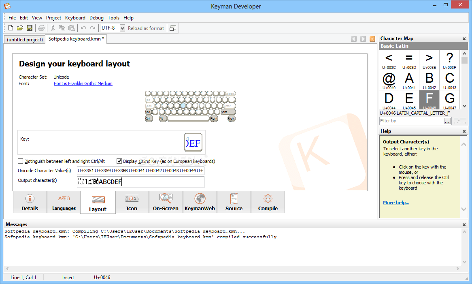Switch to the KeymanWeb tab
The width and height of the screenshot is (472, 284).
200,202
